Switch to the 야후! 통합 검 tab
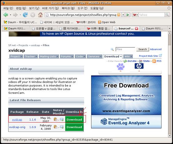Viewport: 173px width, 144px height. tap(99, 28)
